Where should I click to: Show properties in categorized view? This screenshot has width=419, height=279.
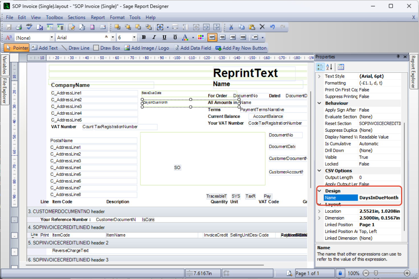320,67
